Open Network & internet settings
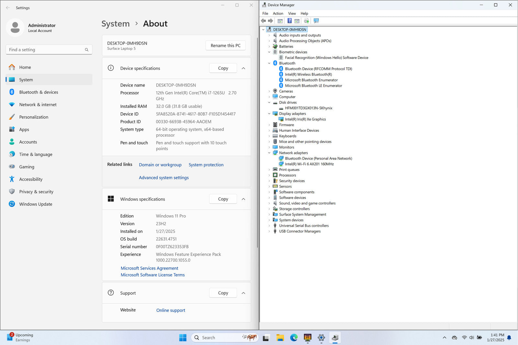This screenshot has height=345, width=518. pos(49,105)
